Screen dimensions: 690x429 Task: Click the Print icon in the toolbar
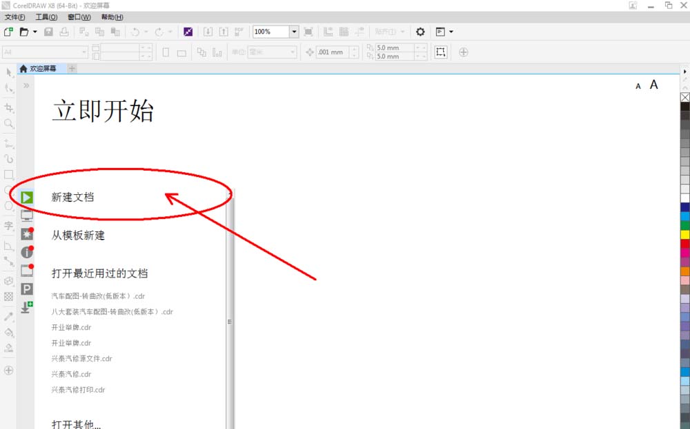pyautogui.click(x=64, y=32)
